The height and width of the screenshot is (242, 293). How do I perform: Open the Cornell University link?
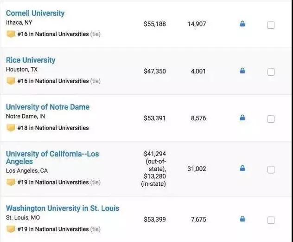pyautogui.click(x=35, y=13)
